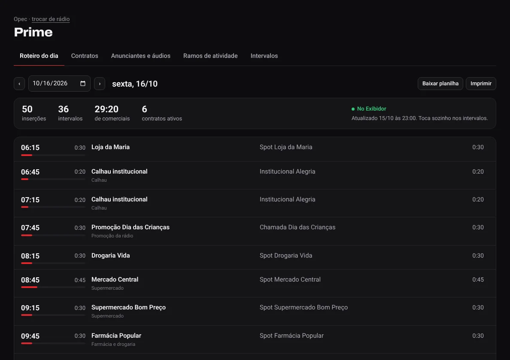Select the 07:45 Promoção Dia das Crianças entry
The image size is (510, 360).
[x=255, y=231]
